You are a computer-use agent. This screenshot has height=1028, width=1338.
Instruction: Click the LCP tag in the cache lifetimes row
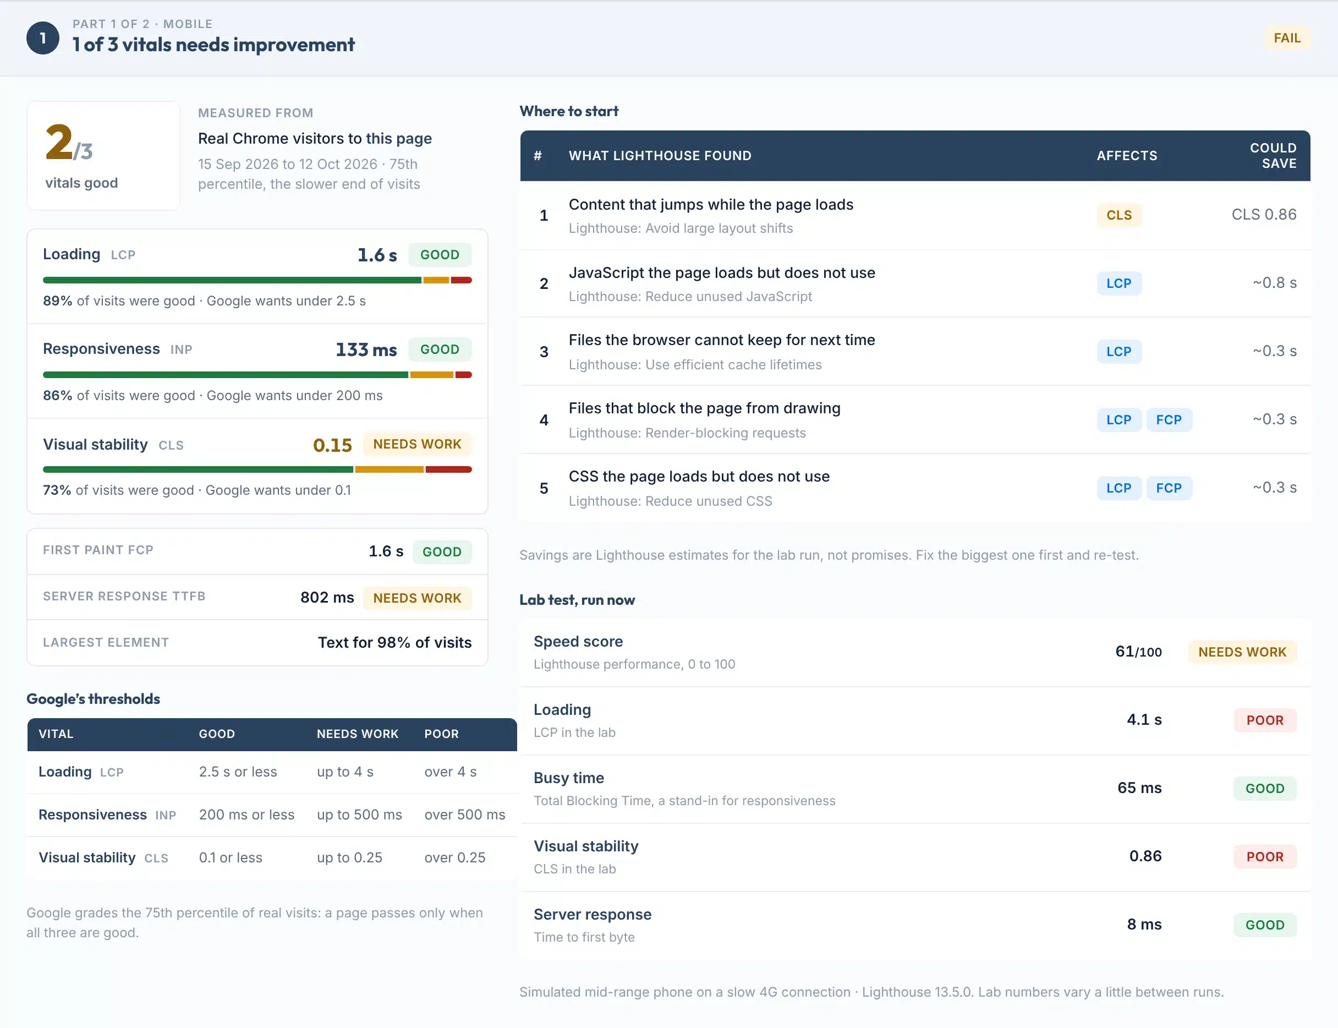(x=1119, y=352)
